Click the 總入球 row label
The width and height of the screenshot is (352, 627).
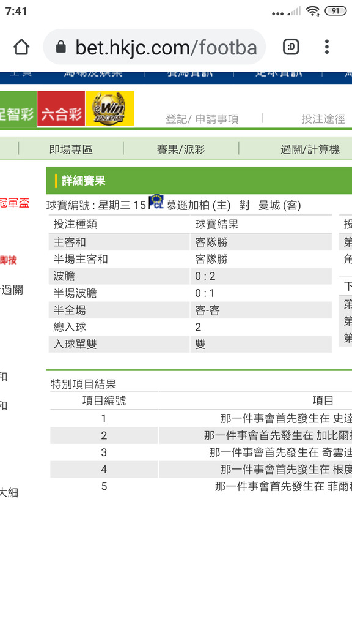pyautogui.click(x=70, y=327)
